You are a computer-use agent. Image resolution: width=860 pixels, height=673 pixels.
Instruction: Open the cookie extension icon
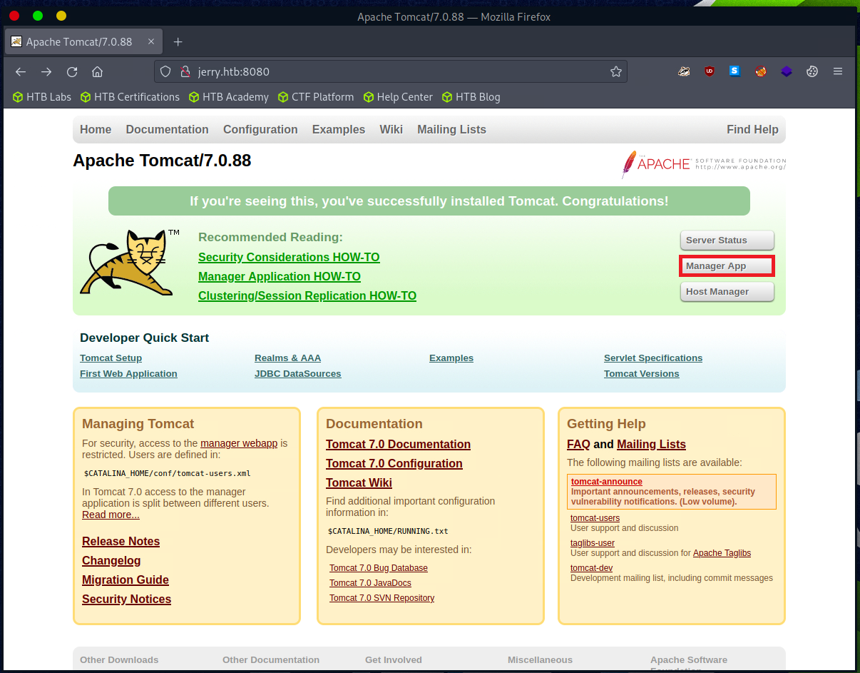tap(812, 71)
